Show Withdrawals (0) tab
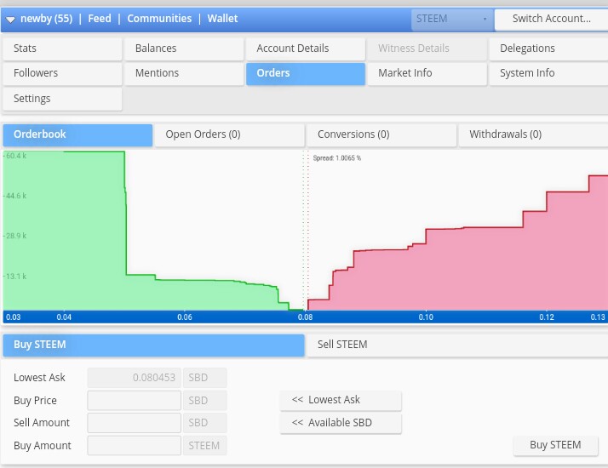The width and height of the screenshot is (608, 468). pyautogui.click(x=534, y=134)
